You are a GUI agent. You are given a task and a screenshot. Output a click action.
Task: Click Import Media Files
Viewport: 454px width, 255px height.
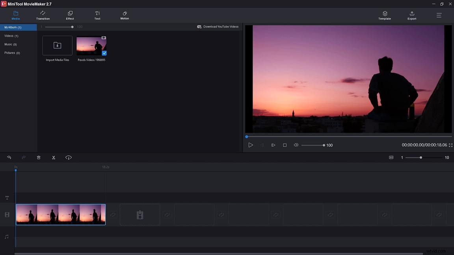coord(57,45)
